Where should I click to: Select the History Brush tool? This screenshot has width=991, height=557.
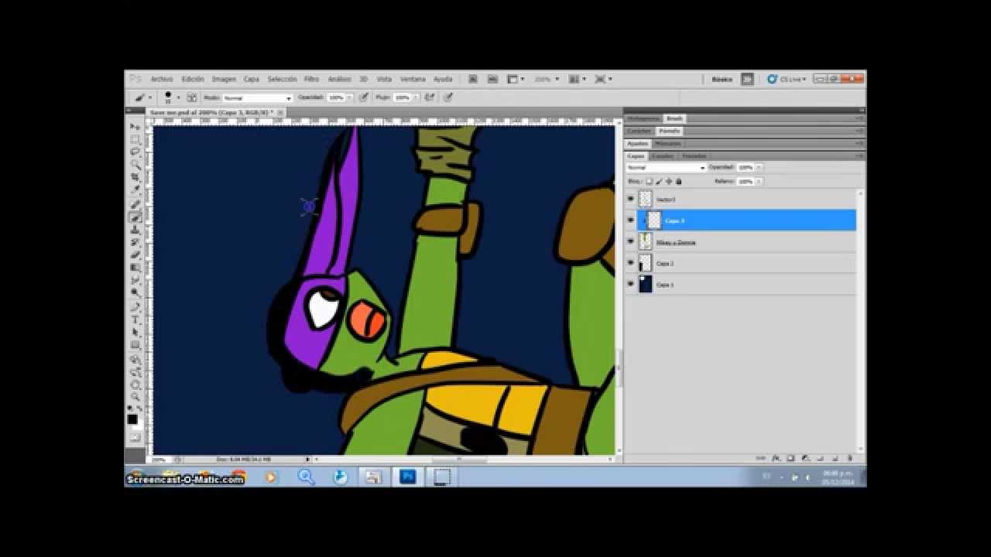pos(135,242)
